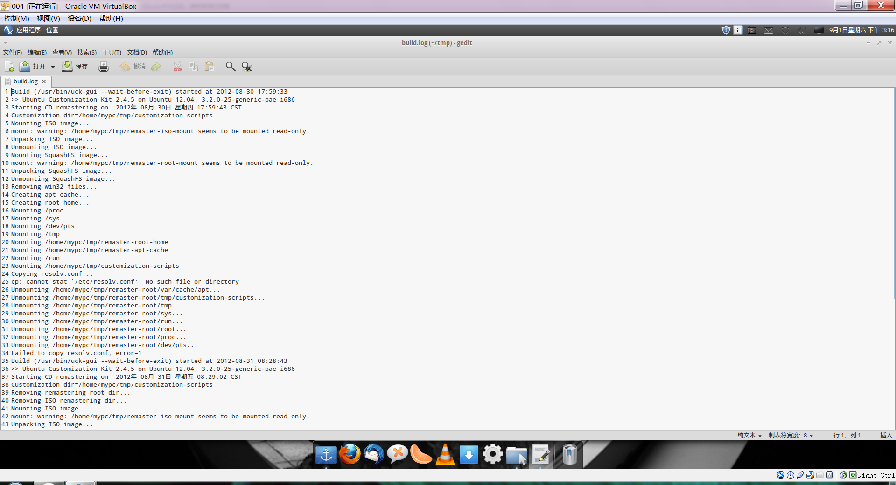Viewport: 896px width, 485px height.
Task: Click the Open file toolbar button
Action: click(33, 67)
